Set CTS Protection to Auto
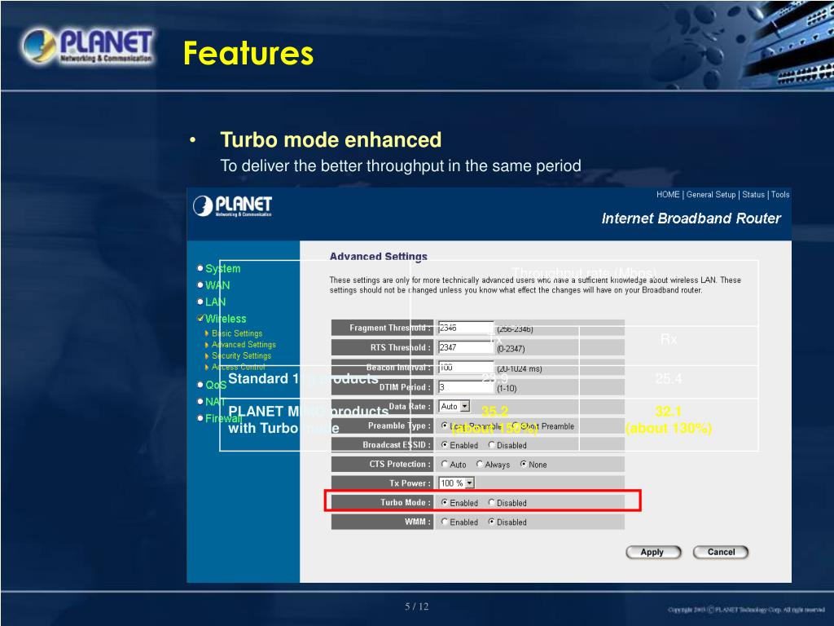The height and width of the screenshot is (626, 834). coord(445,464)
